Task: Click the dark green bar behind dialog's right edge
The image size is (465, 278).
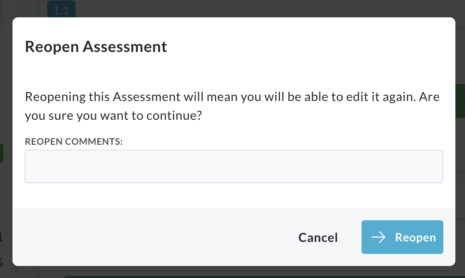Action: coord(460,101)
